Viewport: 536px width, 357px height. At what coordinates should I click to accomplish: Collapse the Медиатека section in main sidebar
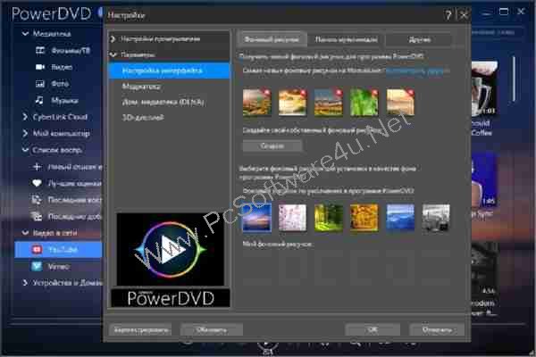tap(25, 34)
